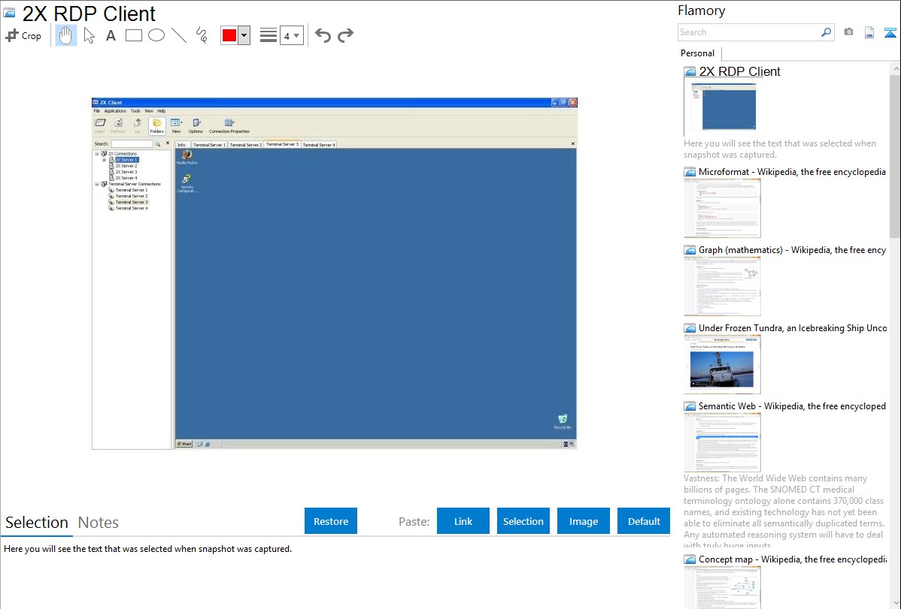
Task: Click the blue collapse panel arrow icon
Action: tap(890, 32)
